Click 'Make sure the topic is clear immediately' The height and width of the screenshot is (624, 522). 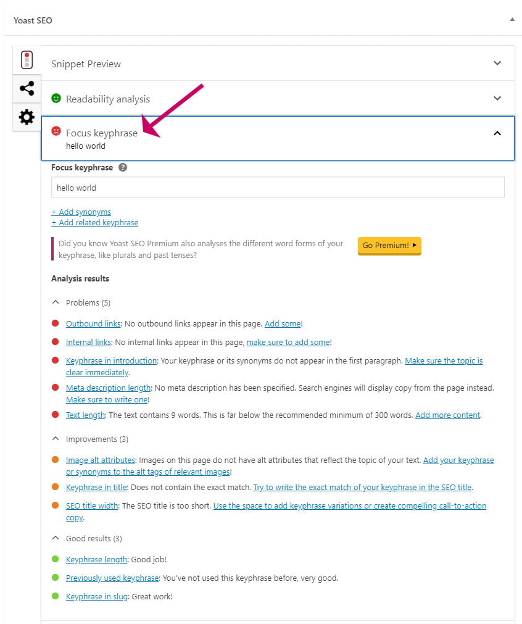(x=444, y=361)
